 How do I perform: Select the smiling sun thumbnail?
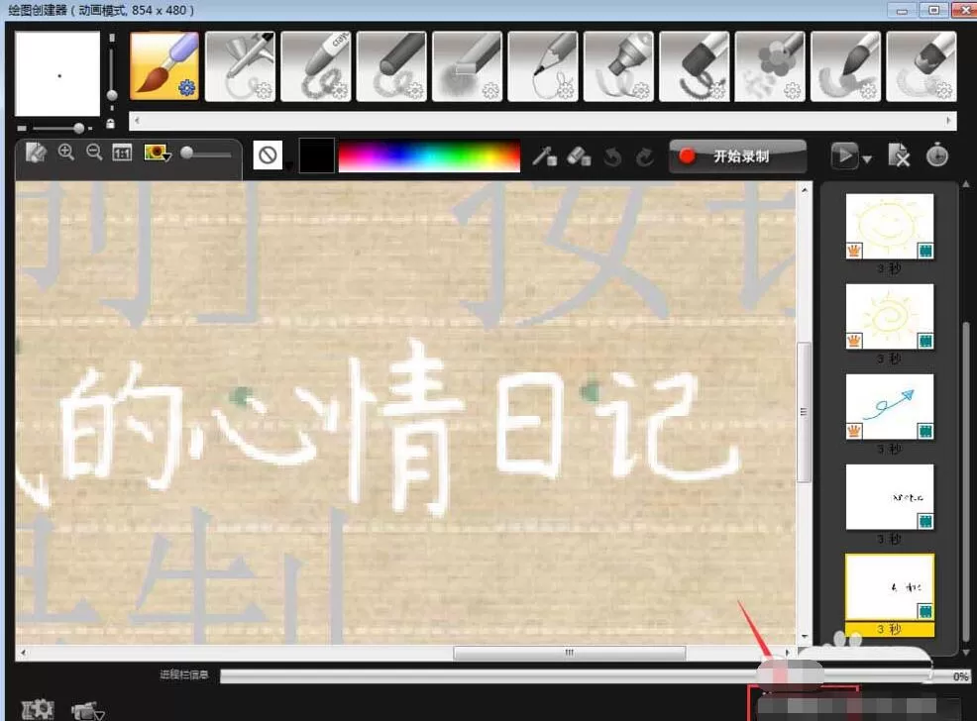pyautogui.click(x=890, y=226)
